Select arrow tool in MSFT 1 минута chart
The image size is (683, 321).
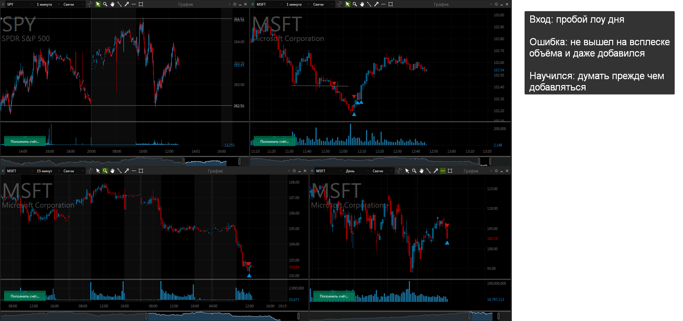point(376,4)
